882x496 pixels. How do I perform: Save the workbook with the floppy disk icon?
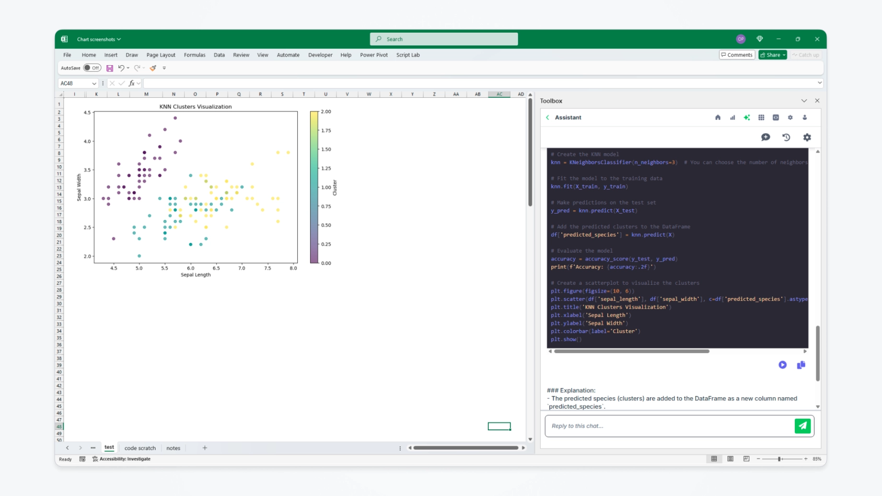[x=110, y=68]
